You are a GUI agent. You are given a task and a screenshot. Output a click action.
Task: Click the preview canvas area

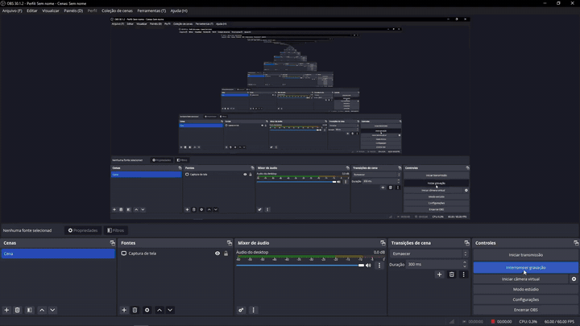pyautogui.click(x=290, y=118)
